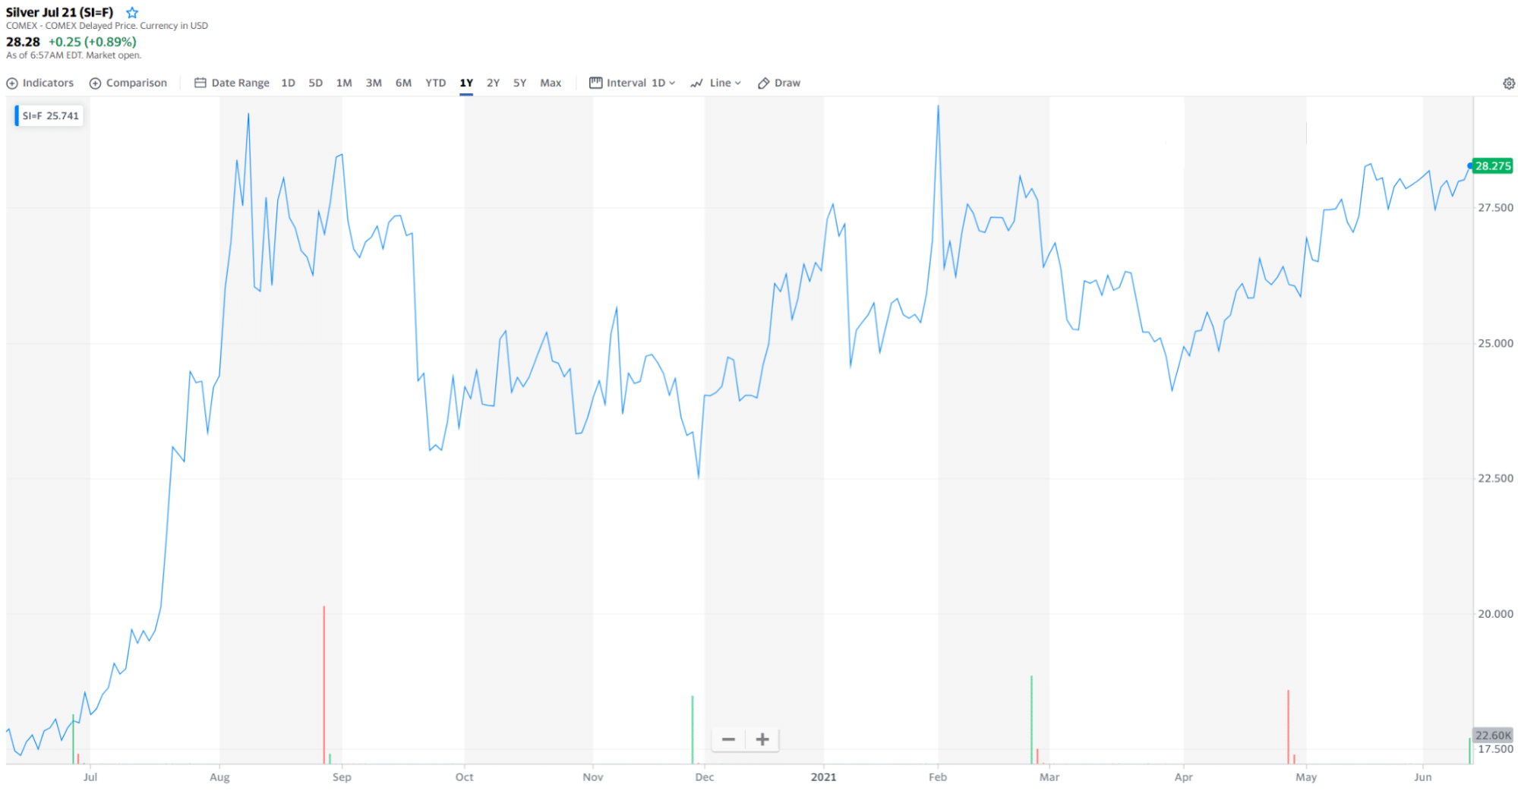1518x797 pixels.
Task: Select the Max date range
Action: pos(551,83)
